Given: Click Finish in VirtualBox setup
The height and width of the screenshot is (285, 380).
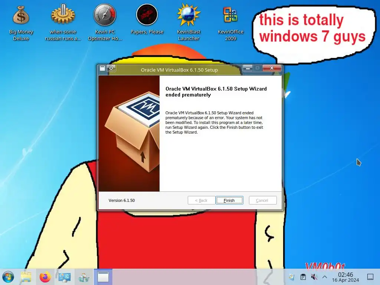Looking at the screenshot, I should pyautogui.click(x=229, y=200).
